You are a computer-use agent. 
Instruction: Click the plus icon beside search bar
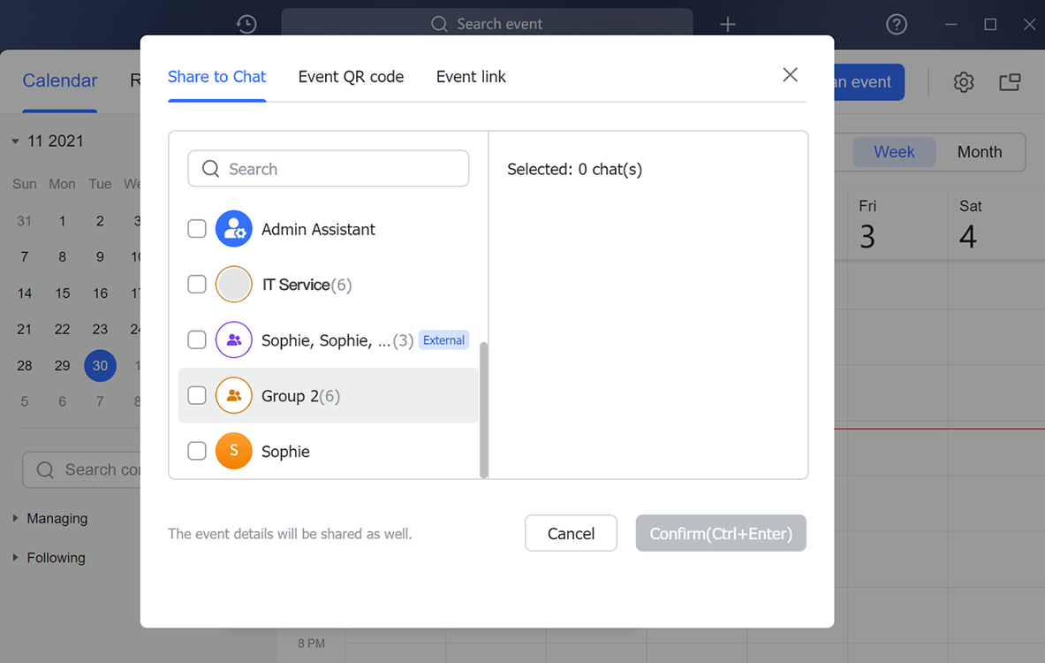pyautogui.click(x=727, y=24)
